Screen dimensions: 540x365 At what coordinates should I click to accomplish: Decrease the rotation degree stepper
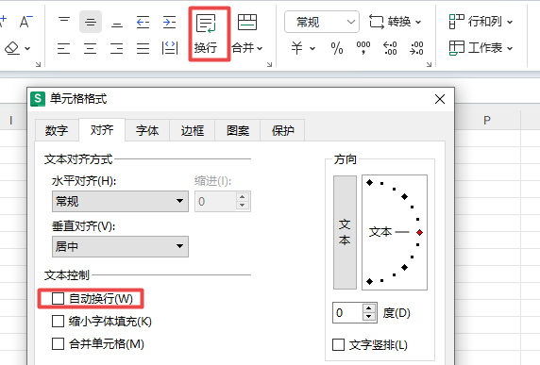(x=369, y=317)
